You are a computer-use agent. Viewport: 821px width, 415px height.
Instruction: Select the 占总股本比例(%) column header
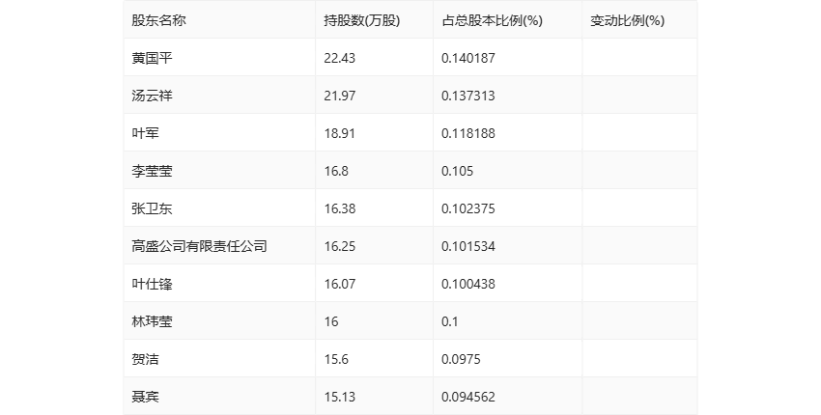pyautogui.click(x=493, y=20)
